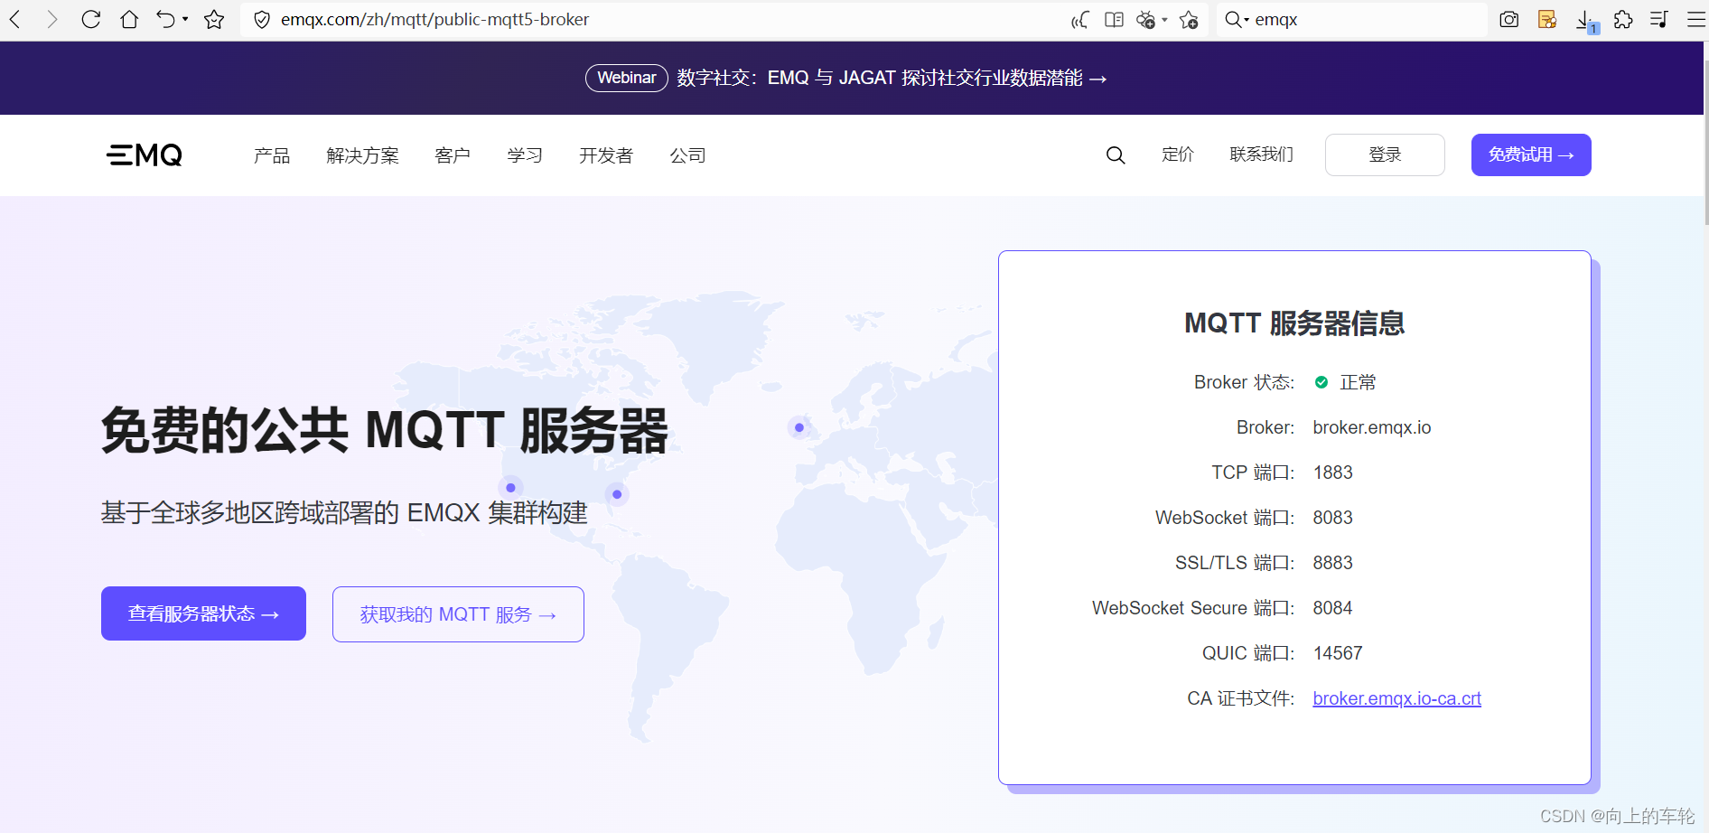Click the SSL/TLS port value 8883
Image resolution: width=1709 pixels, height=833 pixels.
1332,563
